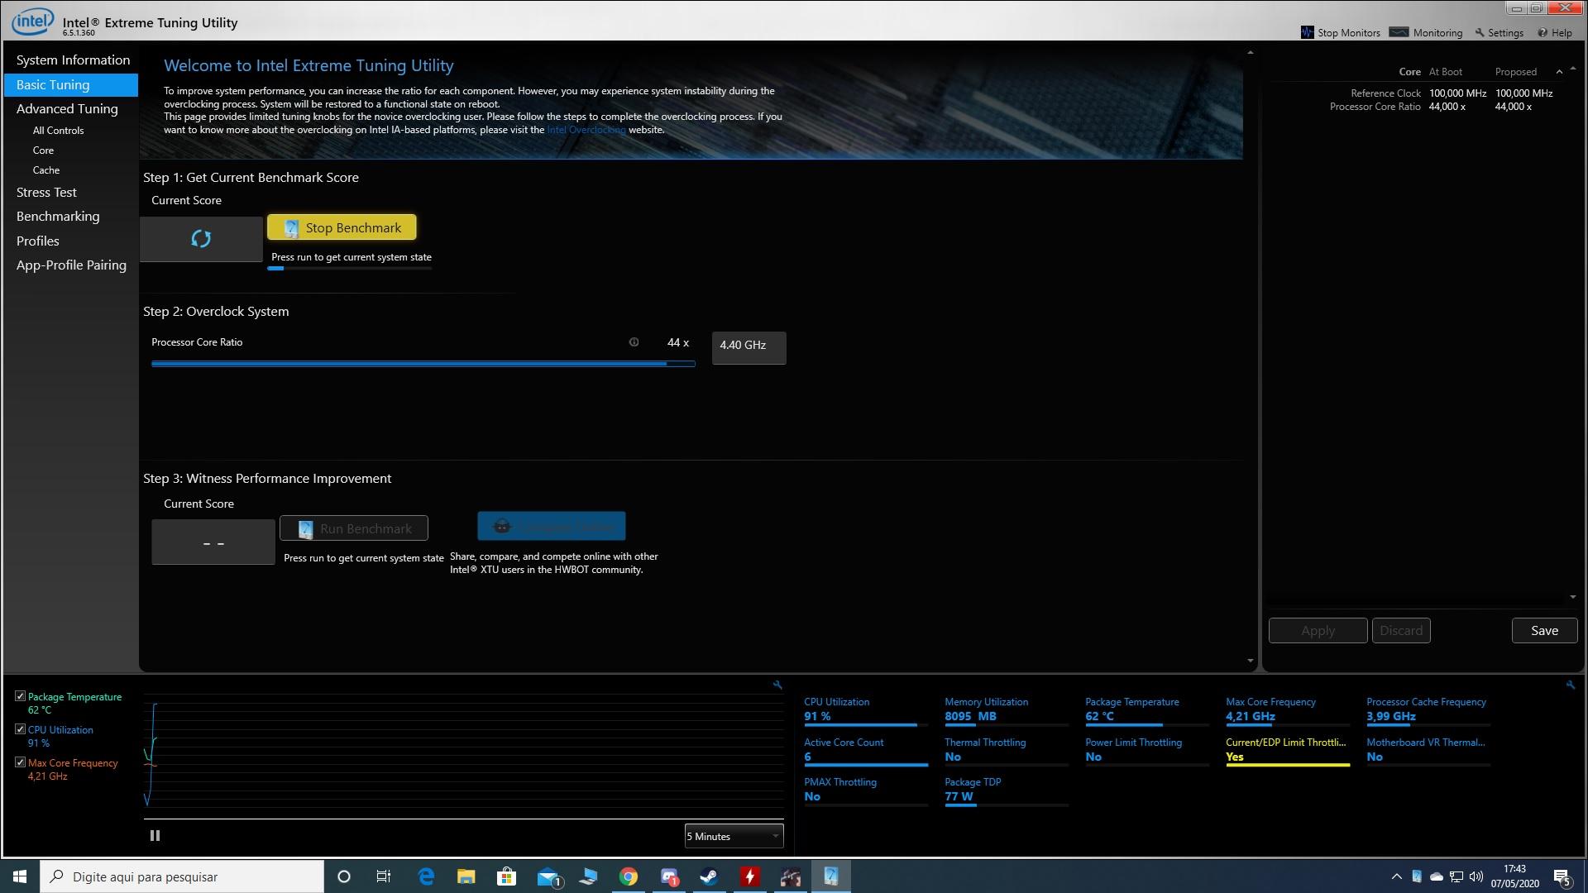
Task: Click the main panel scroll down arrow
Action: 1250,661
